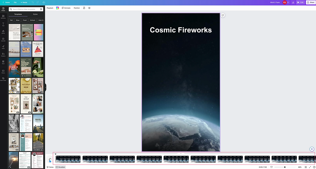The height and width of the screenshot is (169, 316).
Task: Open the Projects folder panel
Action: (x=3, y=55)
